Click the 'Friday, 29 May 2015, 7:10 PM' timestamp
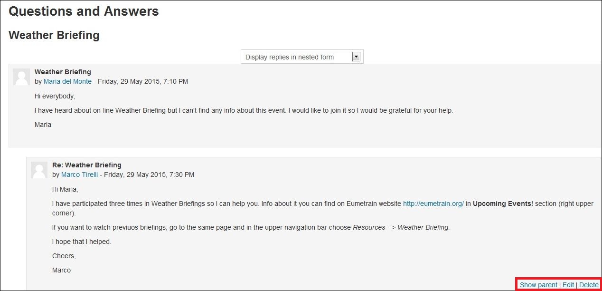Image resolution: width=602 pixels, height=291 pixels. click(143, 81)
